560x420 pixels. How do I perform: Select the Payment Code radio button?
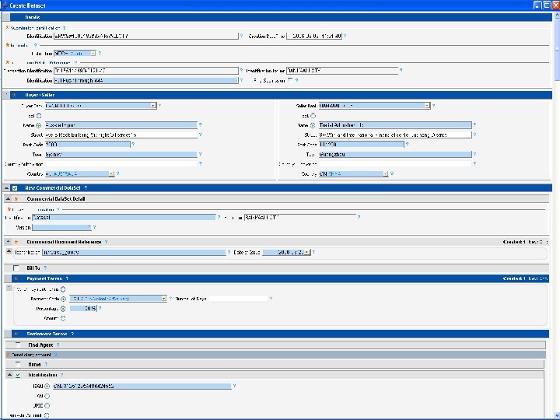click(64, 299)
